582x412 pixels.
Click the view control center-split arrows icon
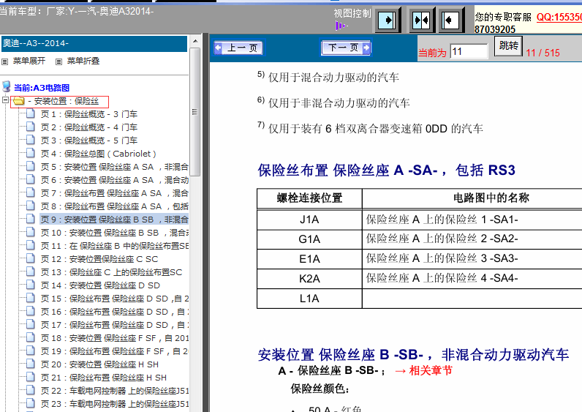(421, 20)
